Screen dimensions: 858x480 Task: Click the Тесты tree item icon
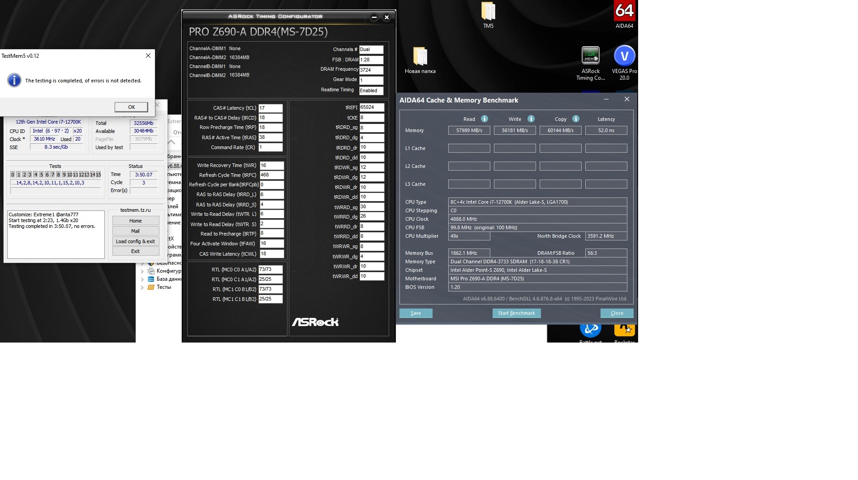[151, 287]
